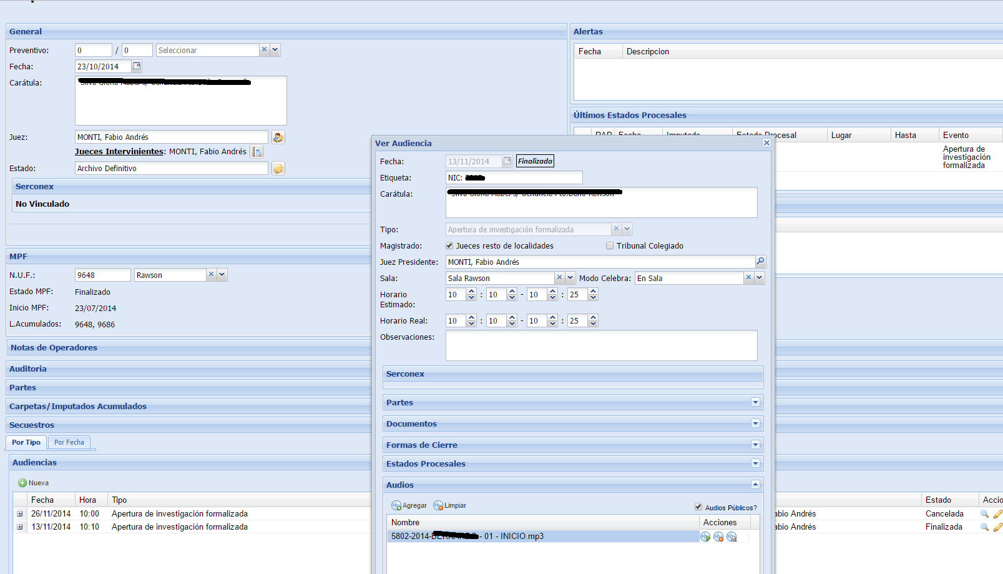Open the Jueces Intervinientes list icon

(x=257, y=152)
